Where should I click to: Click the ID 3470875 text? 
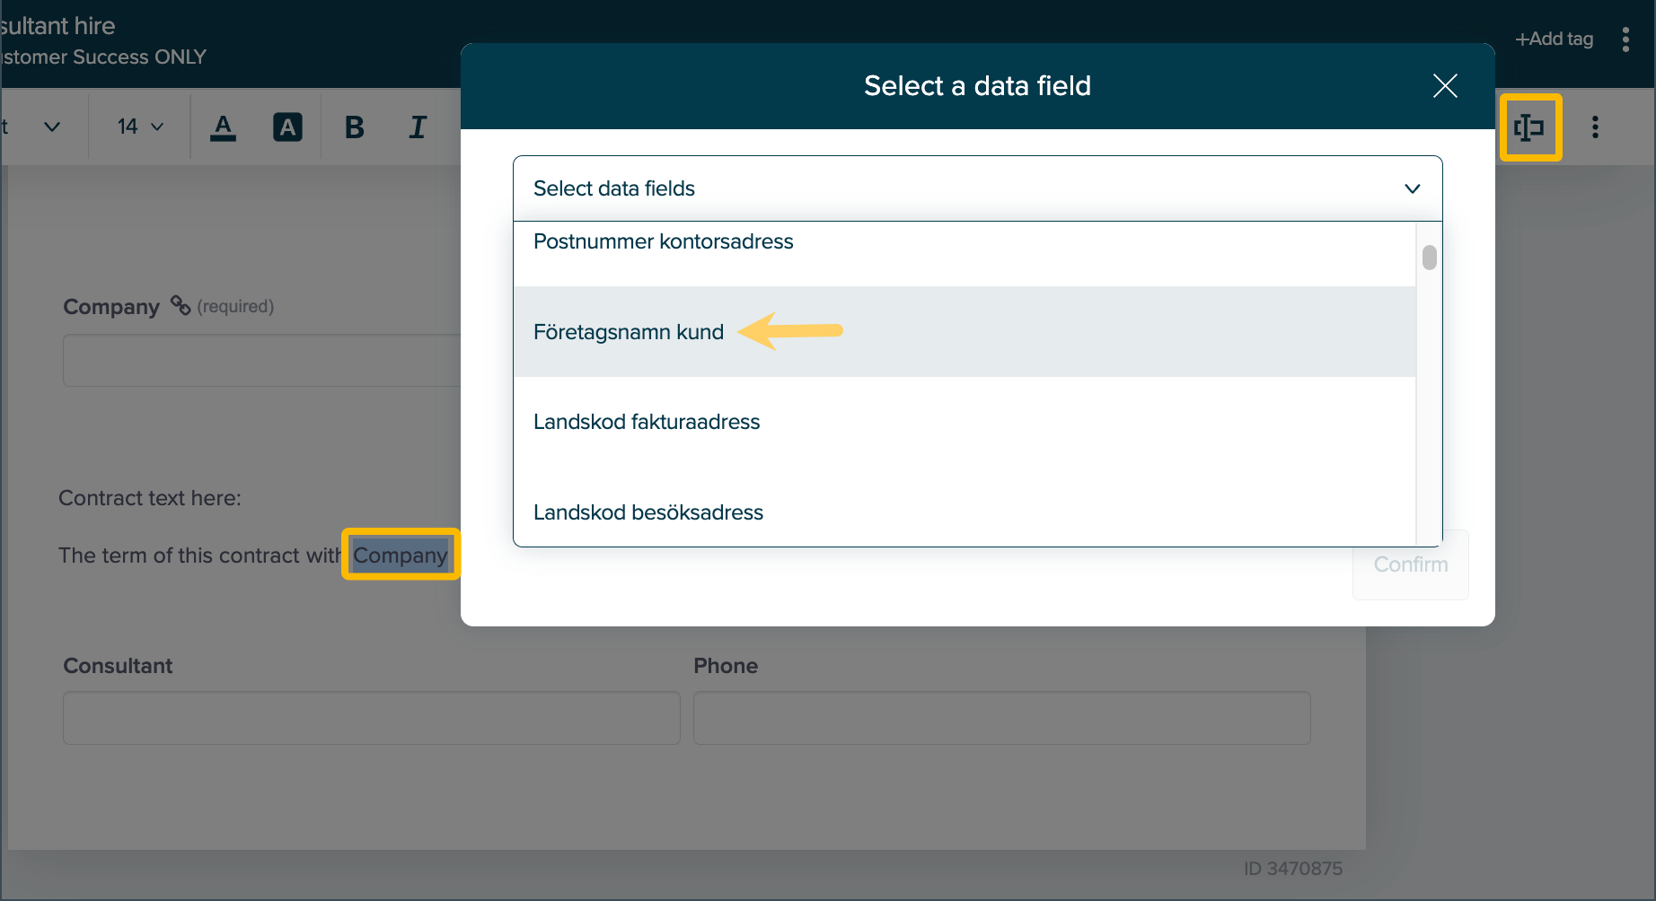pyautogui.click(x=1293, y=869)
